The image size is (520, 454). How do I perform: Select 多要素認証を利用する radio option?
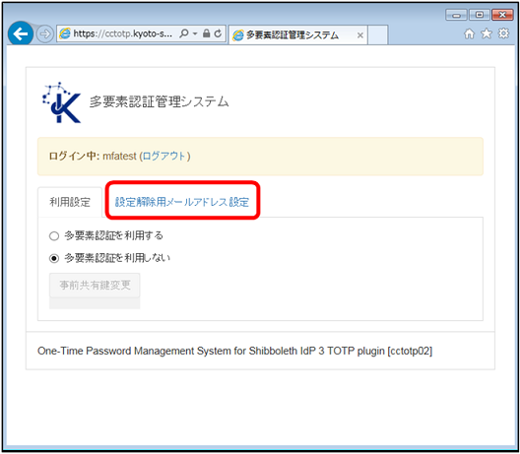54,236
